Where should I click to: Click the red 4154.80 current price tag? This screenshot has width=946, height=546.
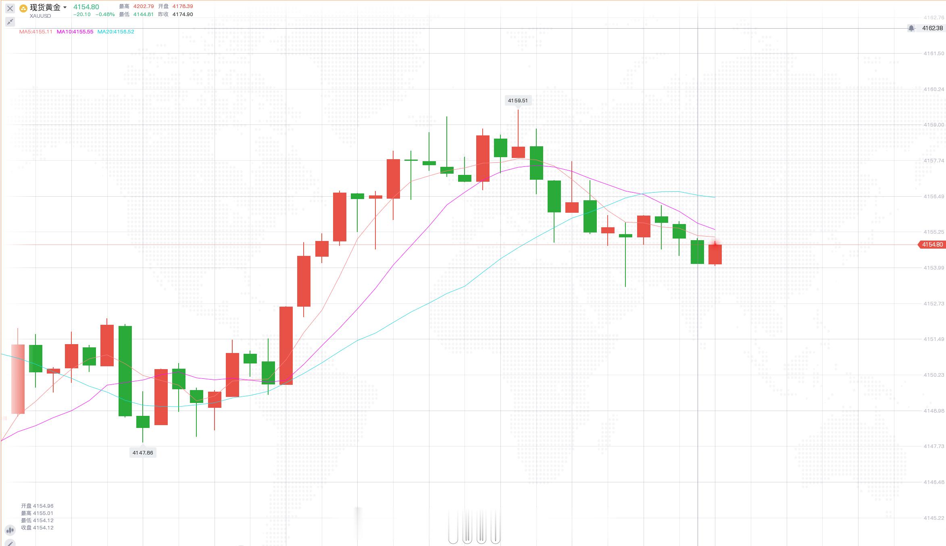pos(931,245)
